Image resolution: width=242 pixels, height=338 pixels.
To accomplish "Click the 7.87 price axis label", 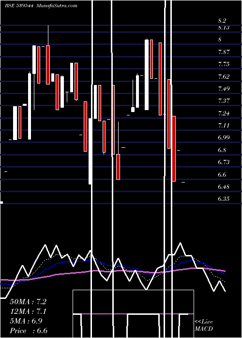I will coord(224,52).
